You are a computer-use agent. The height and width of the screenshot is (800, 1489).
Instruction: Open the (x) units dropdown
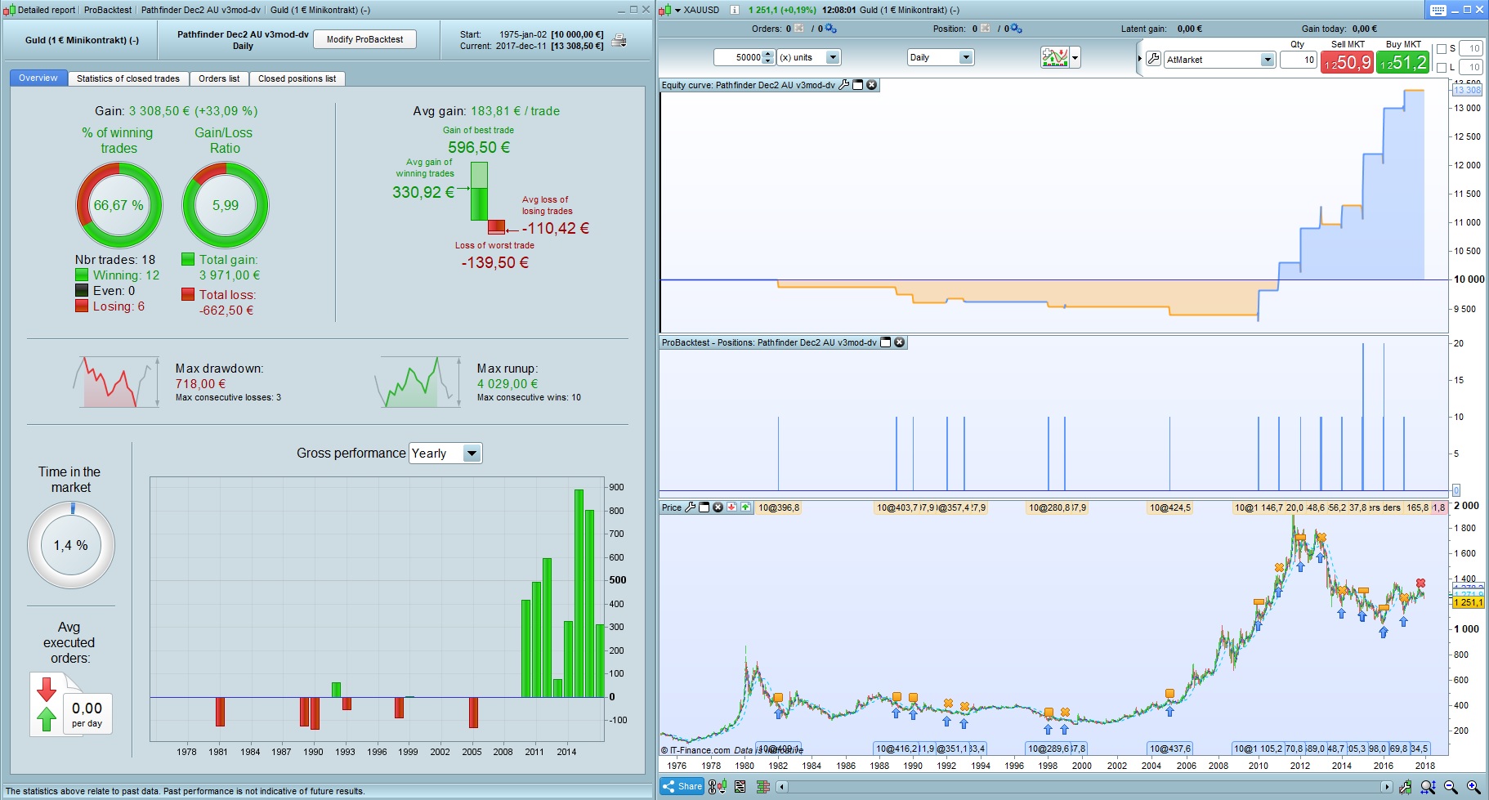coord(808,57)
